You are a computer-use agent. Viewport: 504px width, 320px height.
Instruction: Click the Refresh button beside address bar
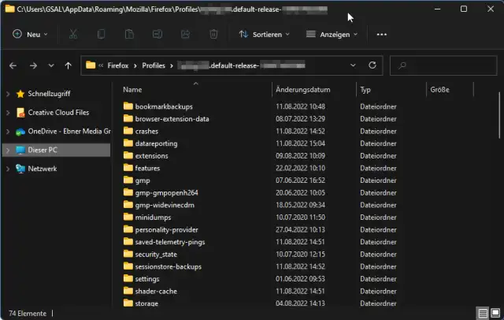coord(372,65)
